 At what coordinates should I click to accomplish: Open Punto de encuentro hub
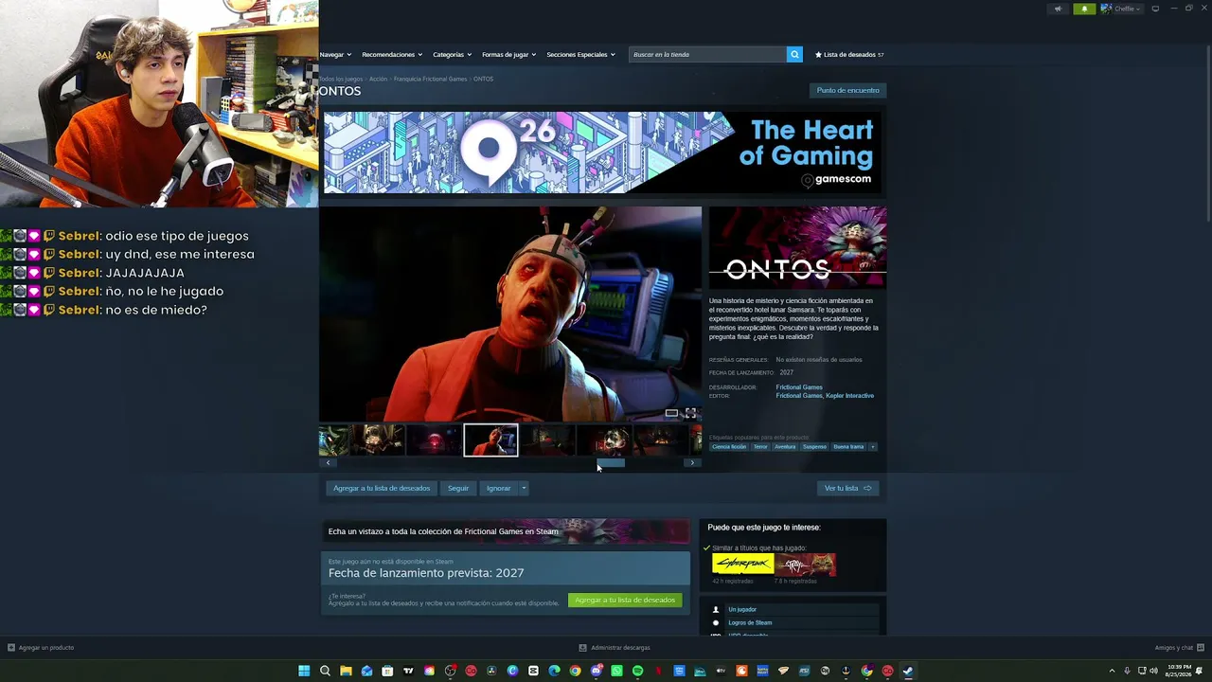coord(847,90)
